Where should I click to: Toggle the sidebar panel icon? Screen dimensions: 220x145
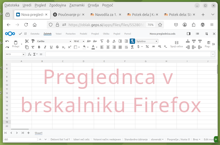pos(189,34)
